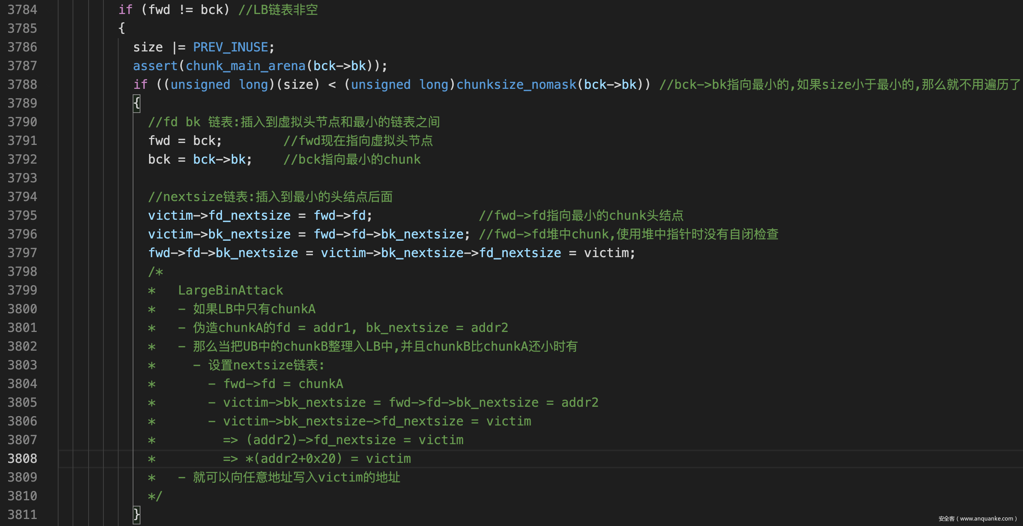The height and width of the screenshot is (526, 1023).
Task: Click line number 3797 in the gutter
Action: [x=22, y=253]
